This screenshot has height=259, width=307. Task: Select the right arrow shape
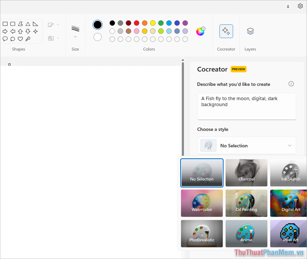tap(5, 31)
